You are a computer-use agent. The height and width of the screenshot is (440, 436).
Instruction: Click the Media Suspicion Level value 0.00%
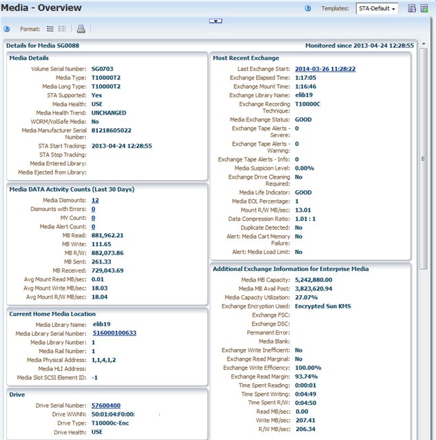[304, 168]
